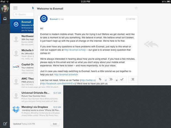
Task: Click the Picture Your Summer Here subject
Action: (x=33, y=96)
